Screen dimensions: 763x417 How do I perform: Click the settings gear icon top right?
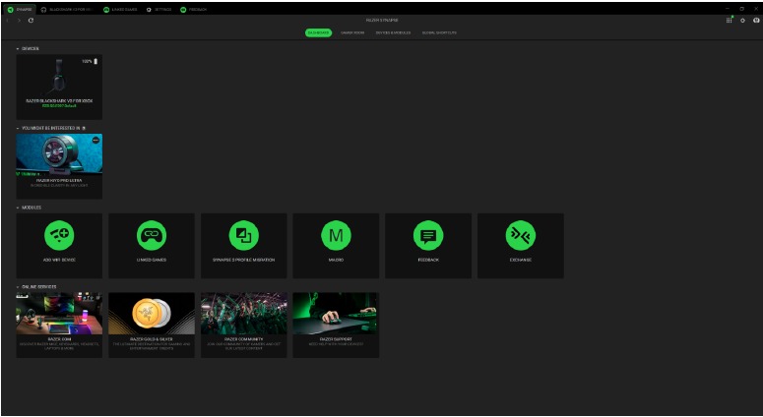click(x=742, y=21)
